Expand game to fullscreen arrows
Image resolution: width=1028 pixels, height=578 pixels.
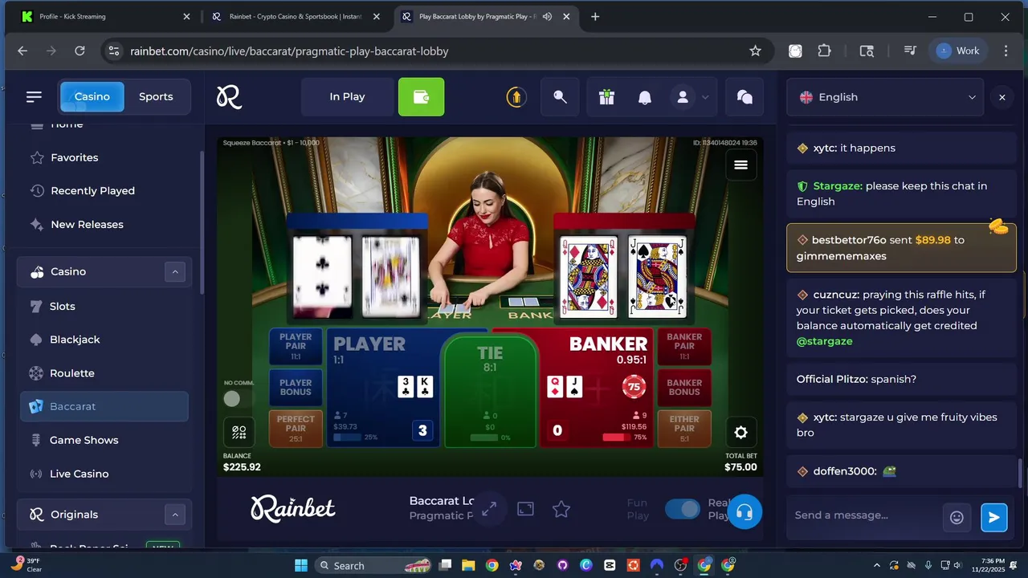click(488, 509)
